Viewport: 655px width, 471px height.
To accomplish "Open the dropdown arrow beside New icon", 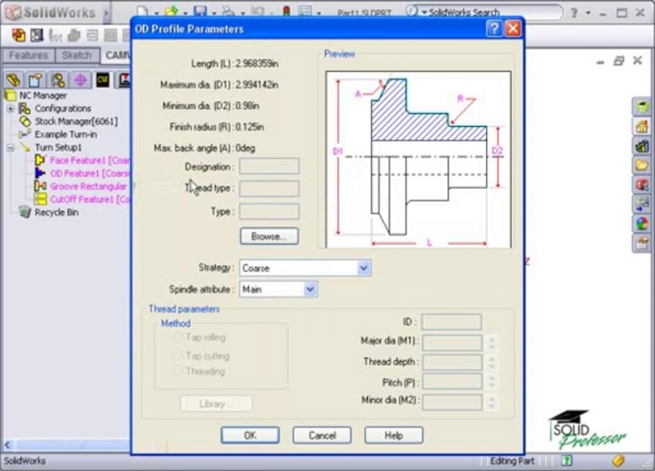I will tap(156, 13).
